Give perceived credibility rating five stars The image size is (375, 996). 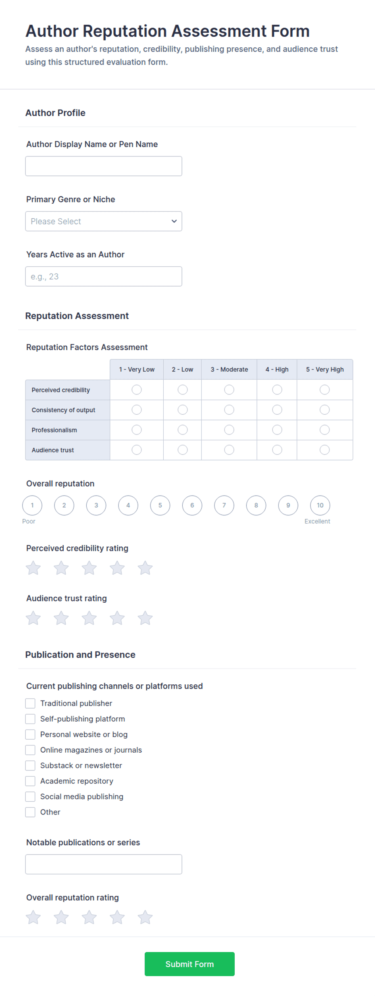[145, 568]
